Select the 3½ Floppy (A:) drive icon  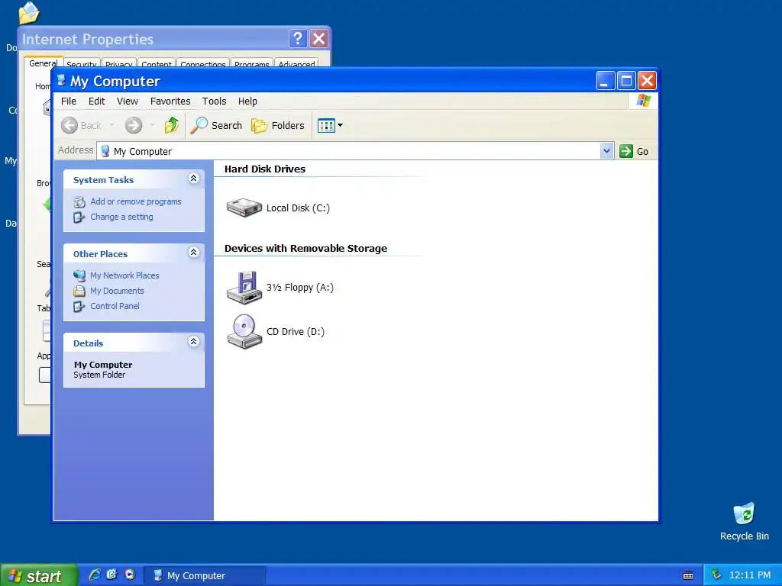point(244,288)
